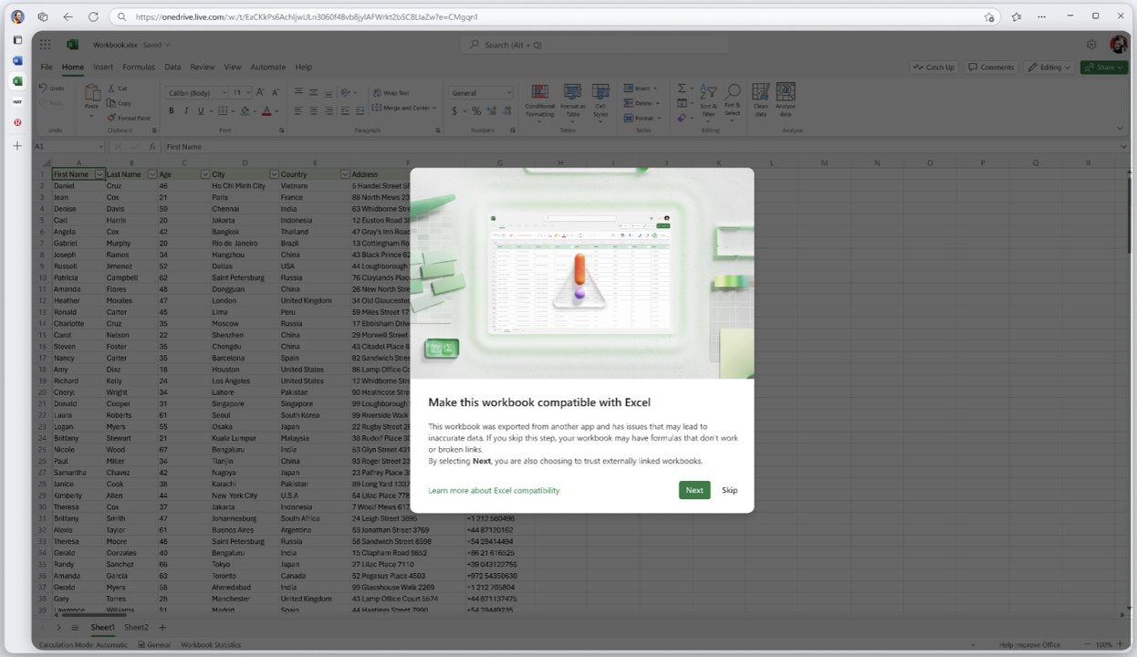Viewport: 1137px width, 657px height.
Task: Apply currency dollar format
Action: (456, 110)
